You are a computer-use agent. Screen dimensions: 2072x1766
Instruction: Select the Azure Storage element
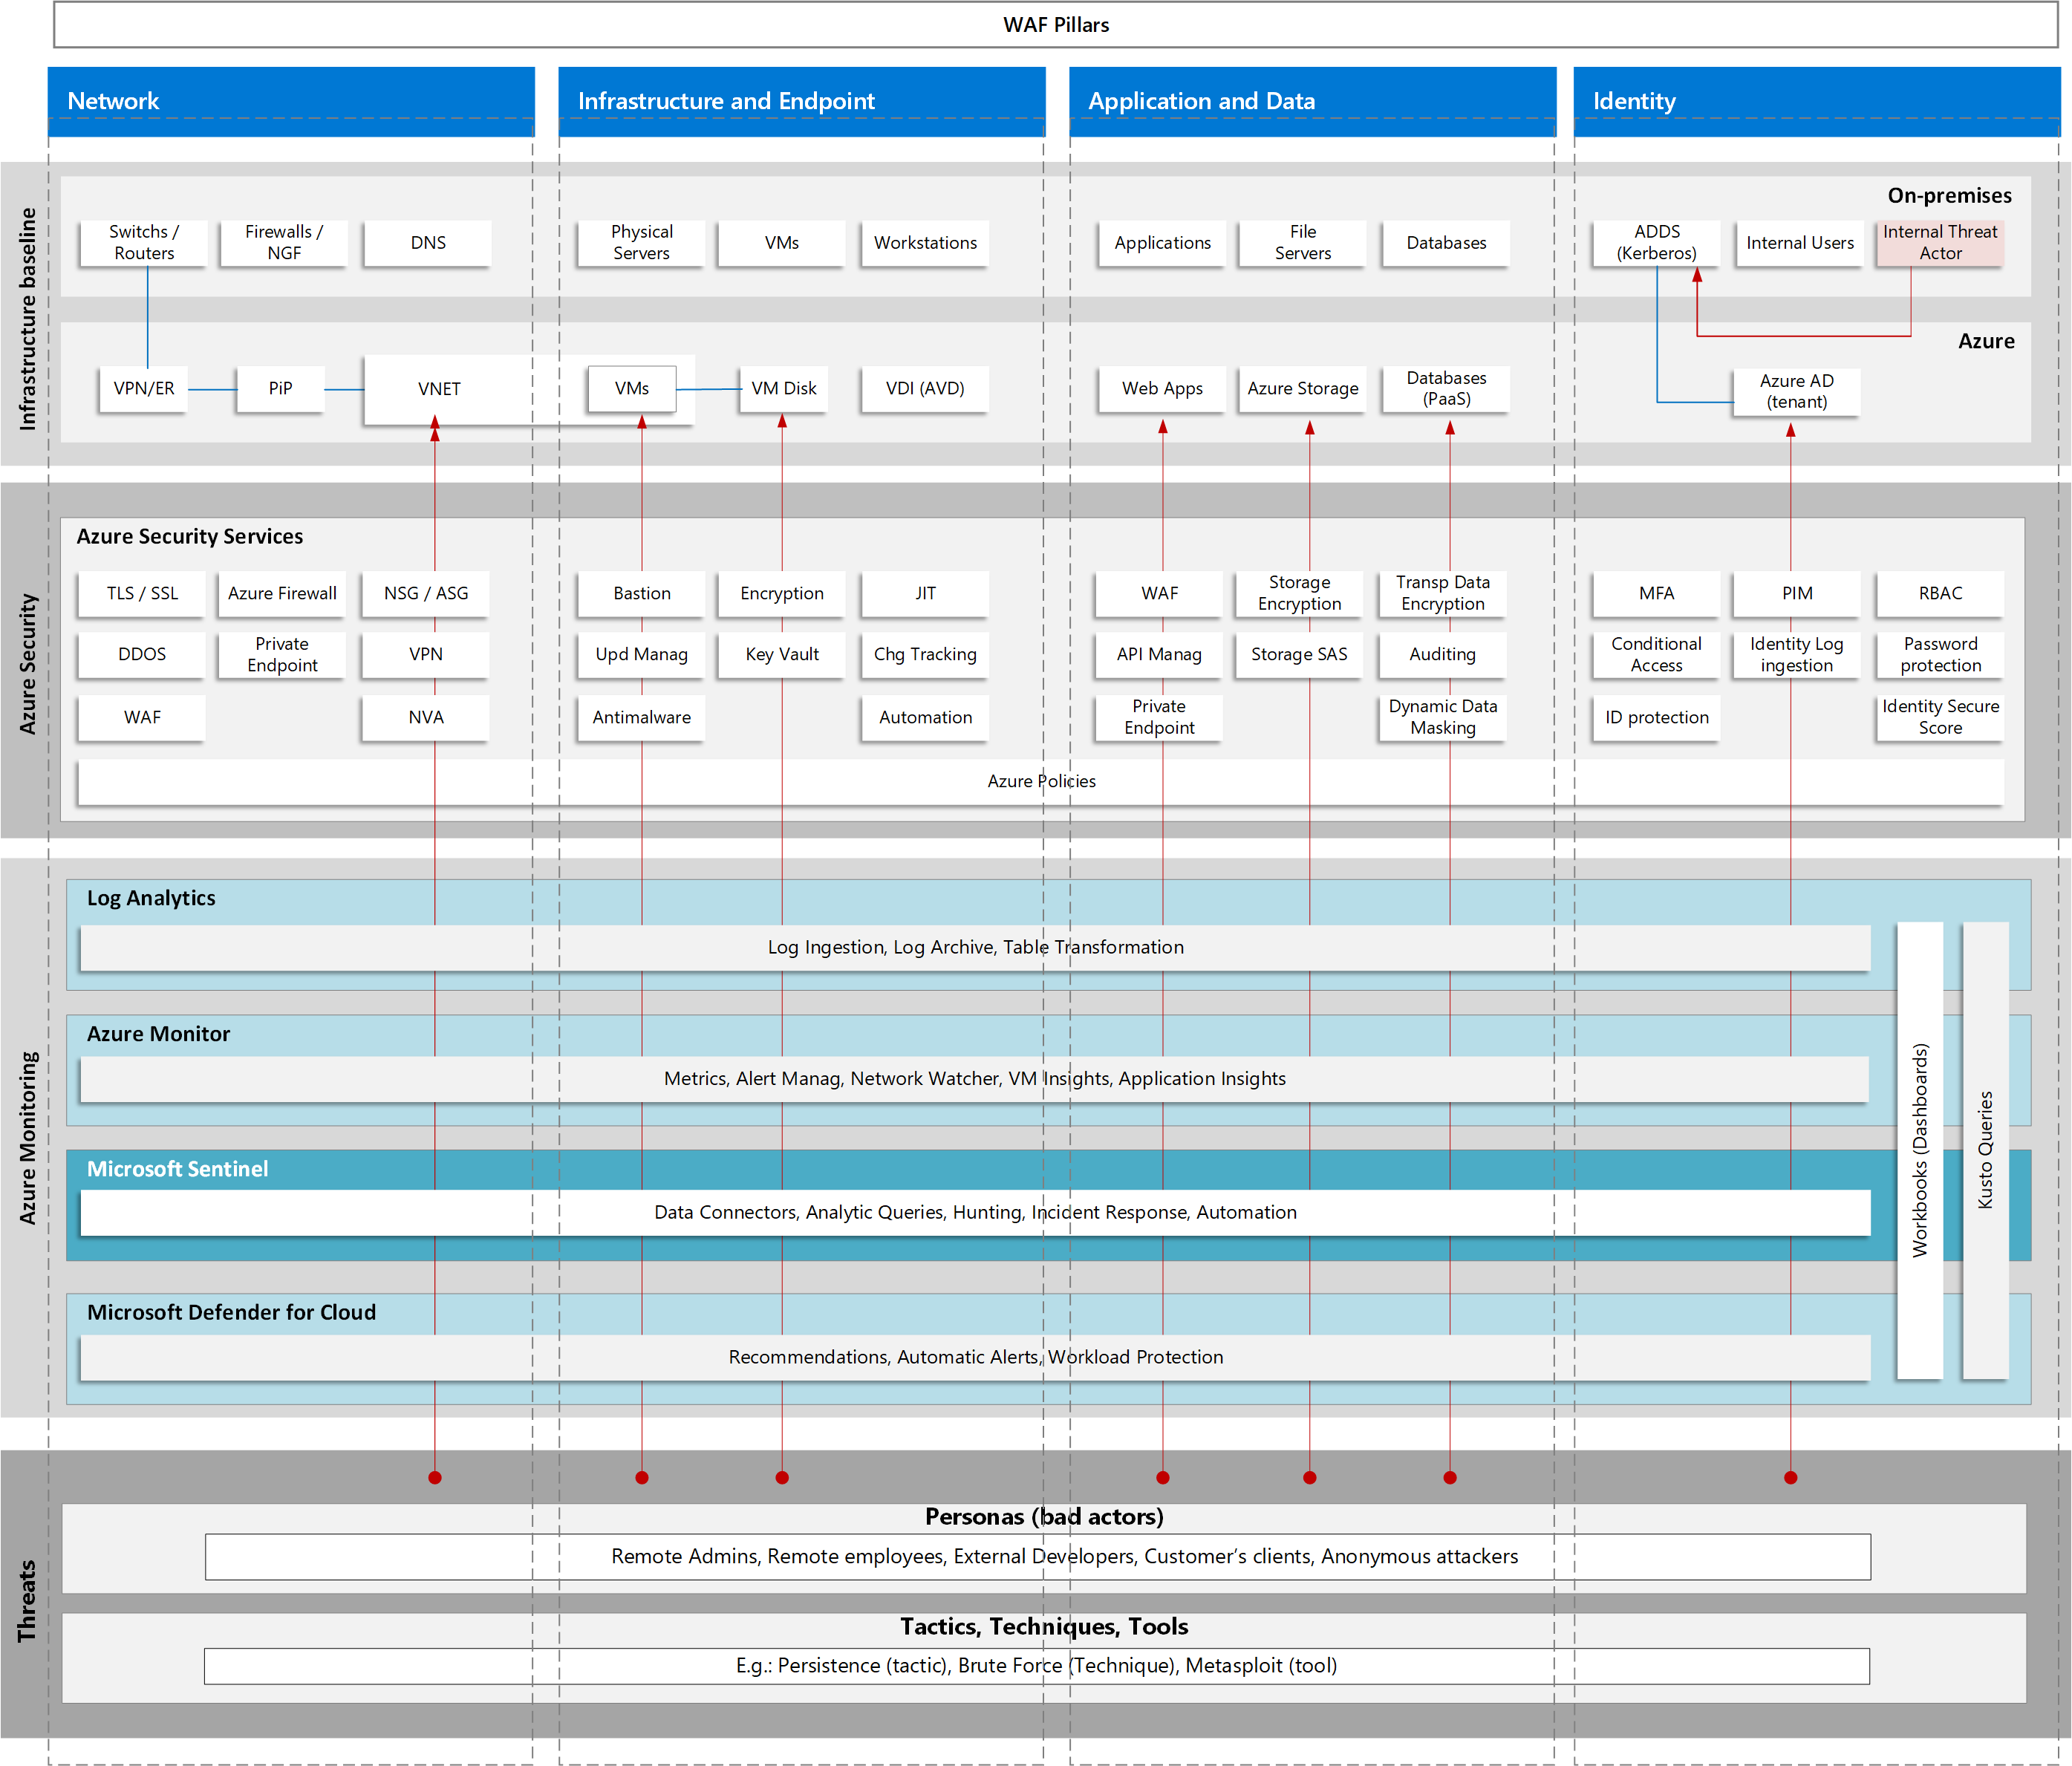(1301, 389)
